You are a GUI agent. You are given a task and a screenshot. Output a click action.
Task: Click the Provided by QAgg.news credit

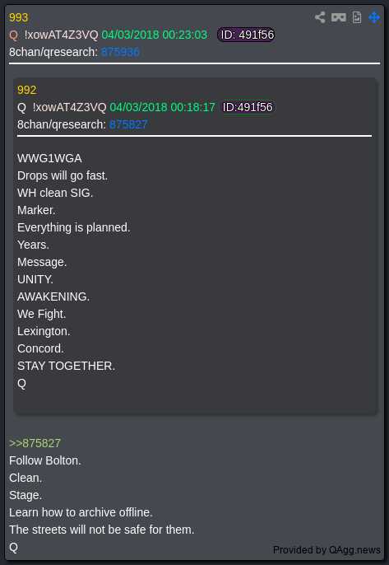[x=326, y=550]
